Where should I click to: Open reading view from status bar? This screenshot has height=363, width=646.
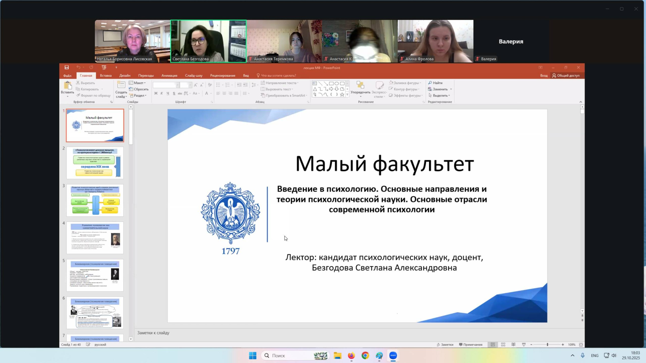tap(513, 345)
